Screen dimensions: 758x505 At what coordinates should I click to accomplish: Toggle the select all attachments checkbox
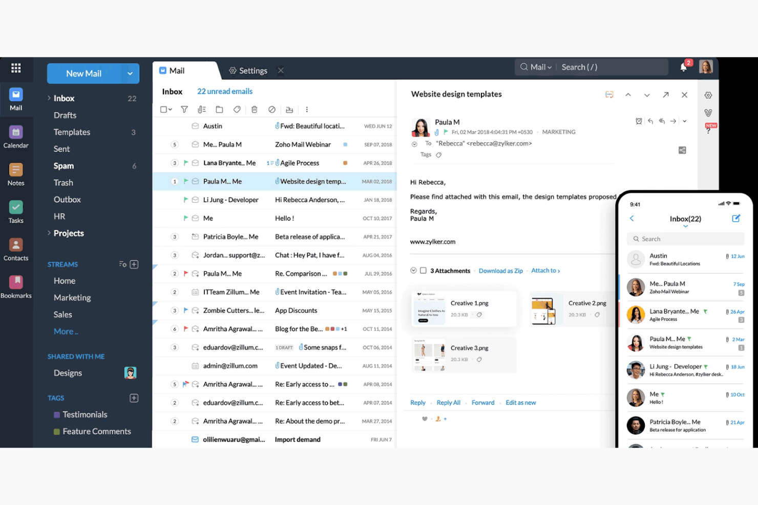pos(423,271)
